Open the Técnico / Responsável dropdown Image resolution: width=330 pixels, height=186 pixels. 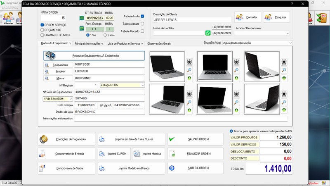pos(287,33)
